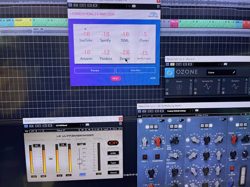Screen dimensions: 250x187
Task: Remove the Ozone Exciter module
Action: [x=191, y=80]
